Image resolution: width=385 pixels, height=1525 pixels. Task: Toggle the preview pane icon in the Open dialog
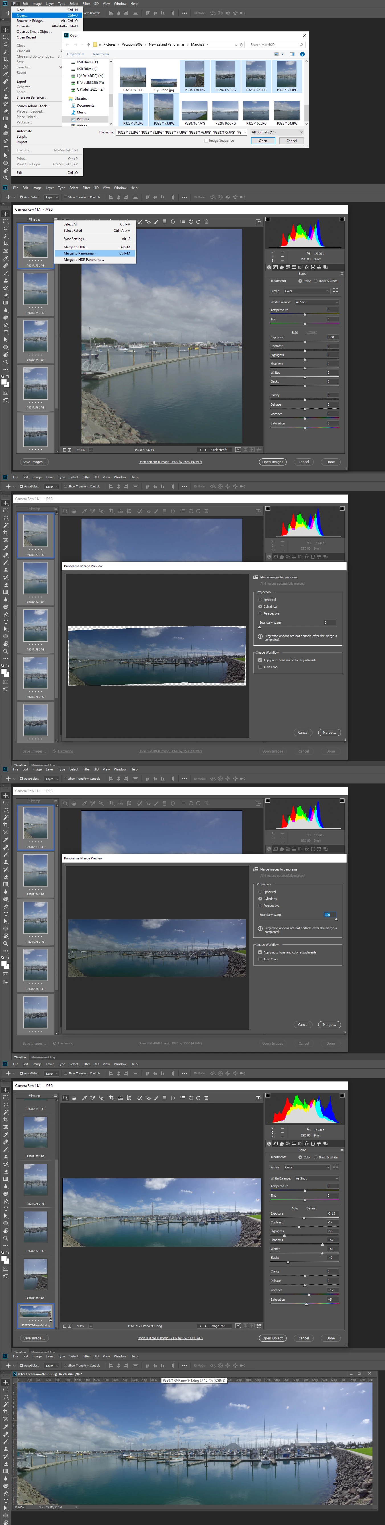[x=292, y=54]
